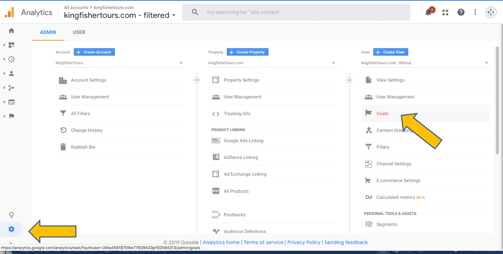Click the All accounts breadcrumb

[x=76, y=7]
